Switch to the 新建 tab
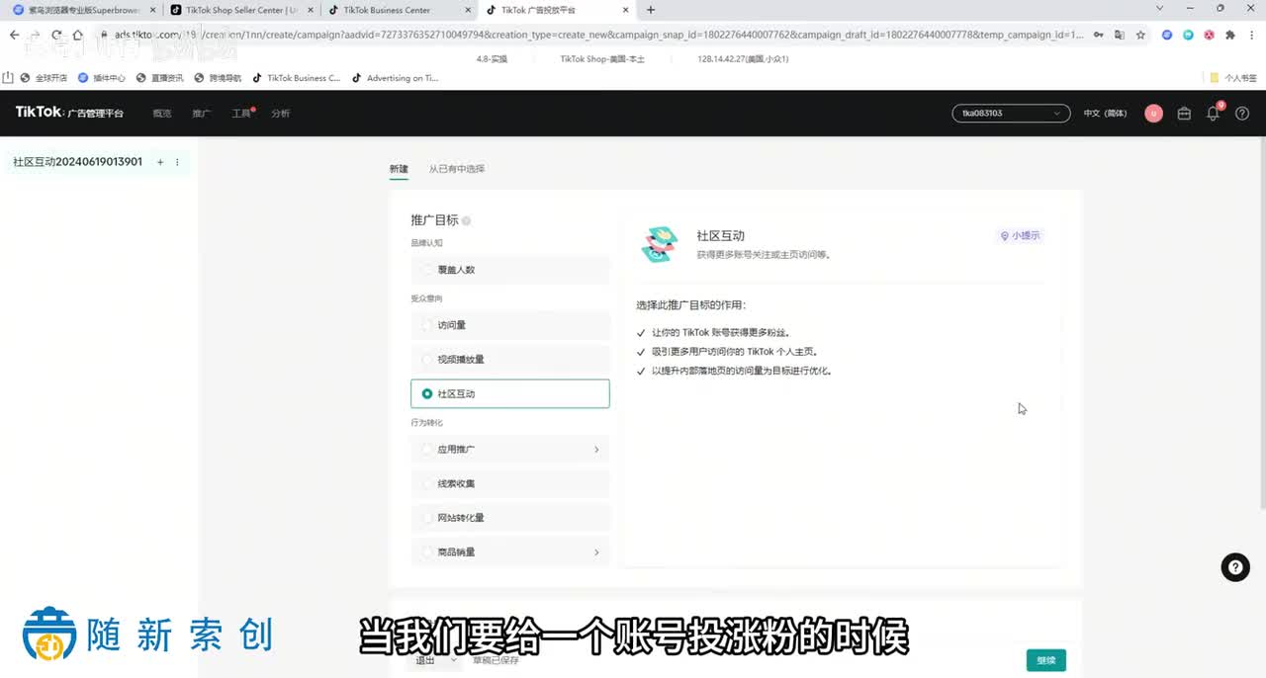Viewport: 1266px width, 678px height. [x=399, y=169]
